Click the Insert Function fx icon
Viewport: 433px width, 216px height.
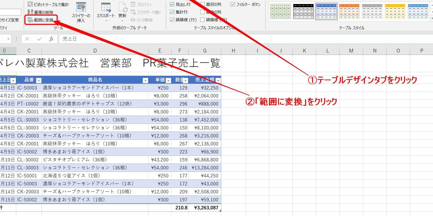tap(51, 39)
